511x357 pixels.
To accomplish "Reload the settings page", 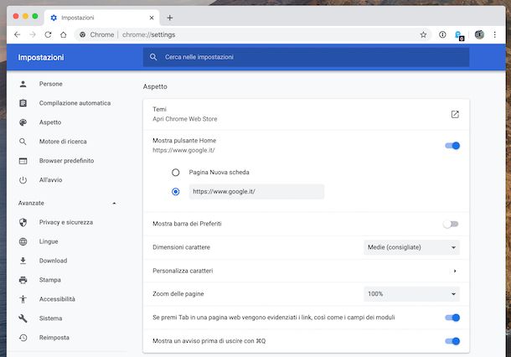I will click(48, 34).
